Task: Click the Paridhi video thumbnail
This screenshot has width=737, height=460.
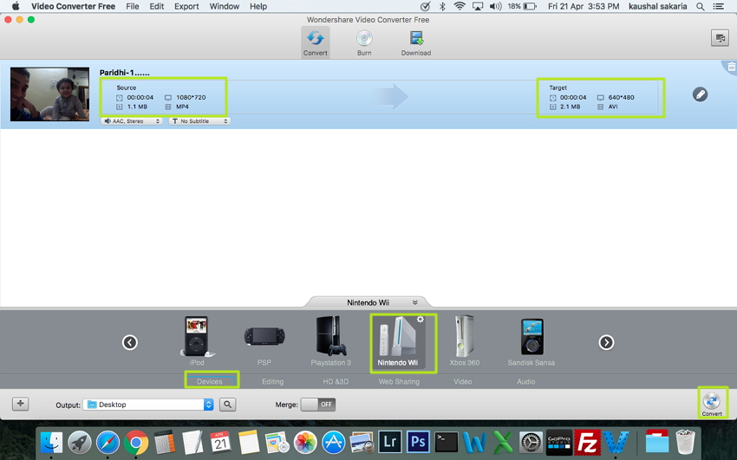Action: [49, 94]
